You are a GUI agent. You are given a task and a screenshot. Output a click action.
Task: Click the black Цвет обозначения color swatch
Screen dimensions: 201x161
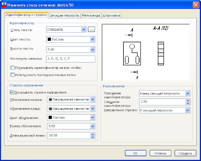(50, 117)
